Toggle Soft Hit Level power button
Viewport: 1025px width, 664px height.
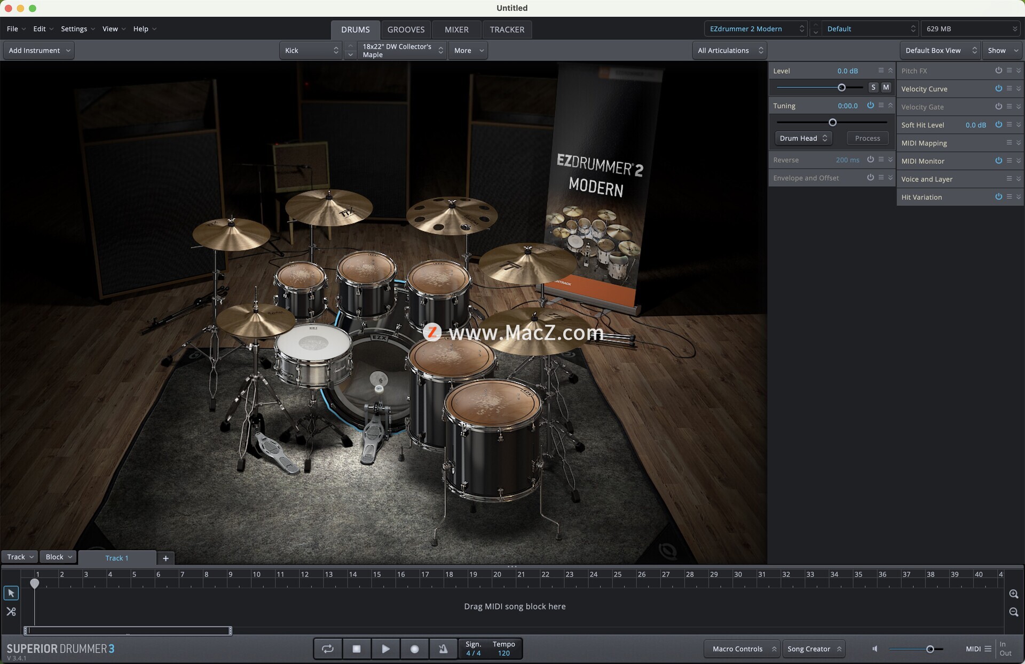click(998, 124)
